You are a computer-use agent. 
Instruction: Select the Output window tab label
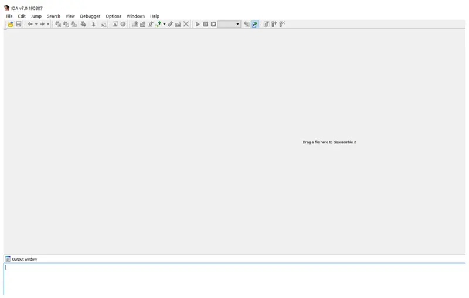(x=25, y=259)
